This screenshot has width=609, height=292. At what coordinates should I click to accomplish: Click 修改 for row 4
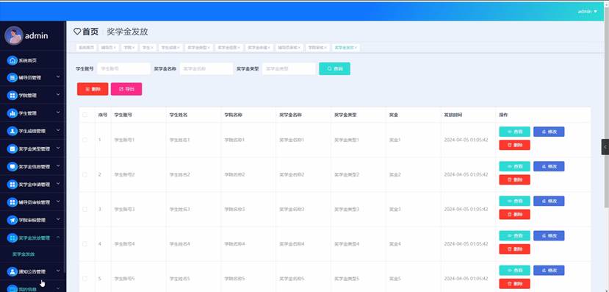[549, 235]
